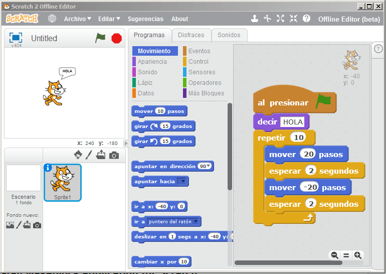
Task: Click the blocks palette vertical scrollbar
Action: 230,147
